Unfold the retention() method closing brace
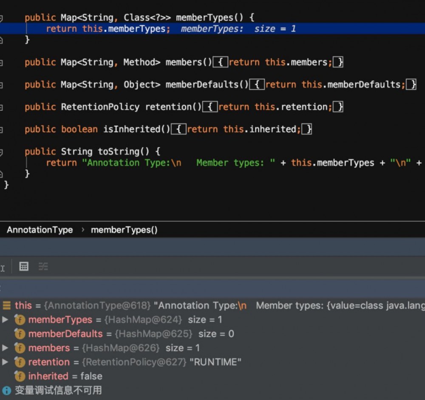The image size is (425, 400). point(338,107)
